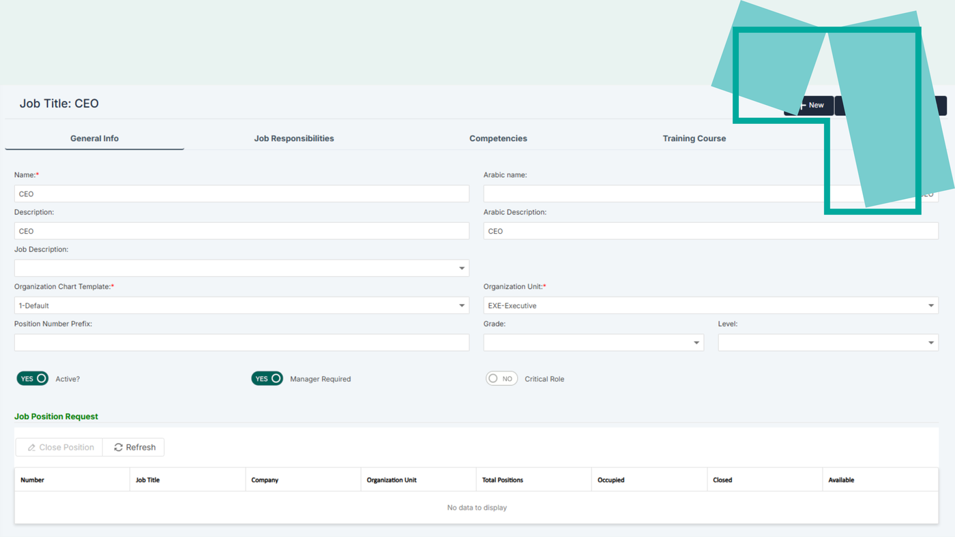This screenshot has height=537, width=955.
Task: Disable the Manager Required toggle
Action: coord(267,379)
